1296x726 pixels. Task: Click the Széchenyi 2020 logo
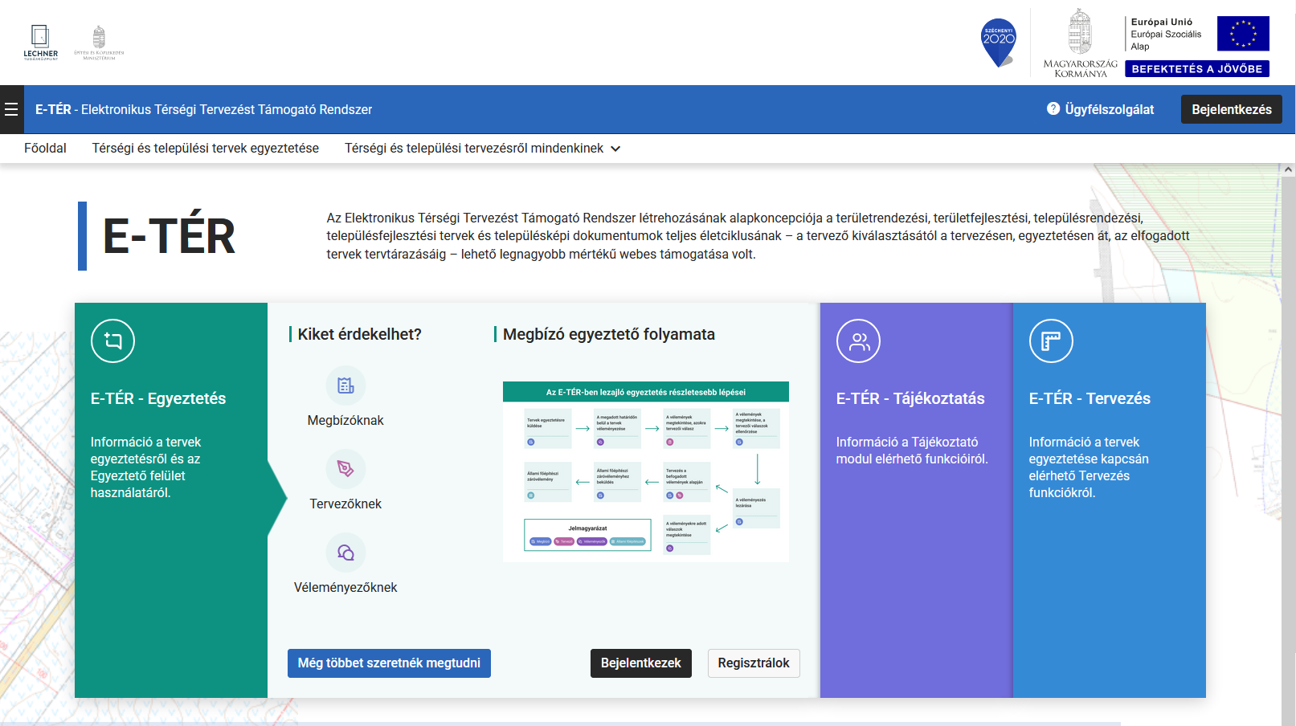(999, 43)
